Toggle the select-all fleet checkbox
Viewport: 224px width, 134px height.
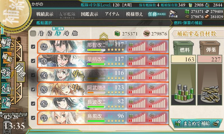[33, 33]
